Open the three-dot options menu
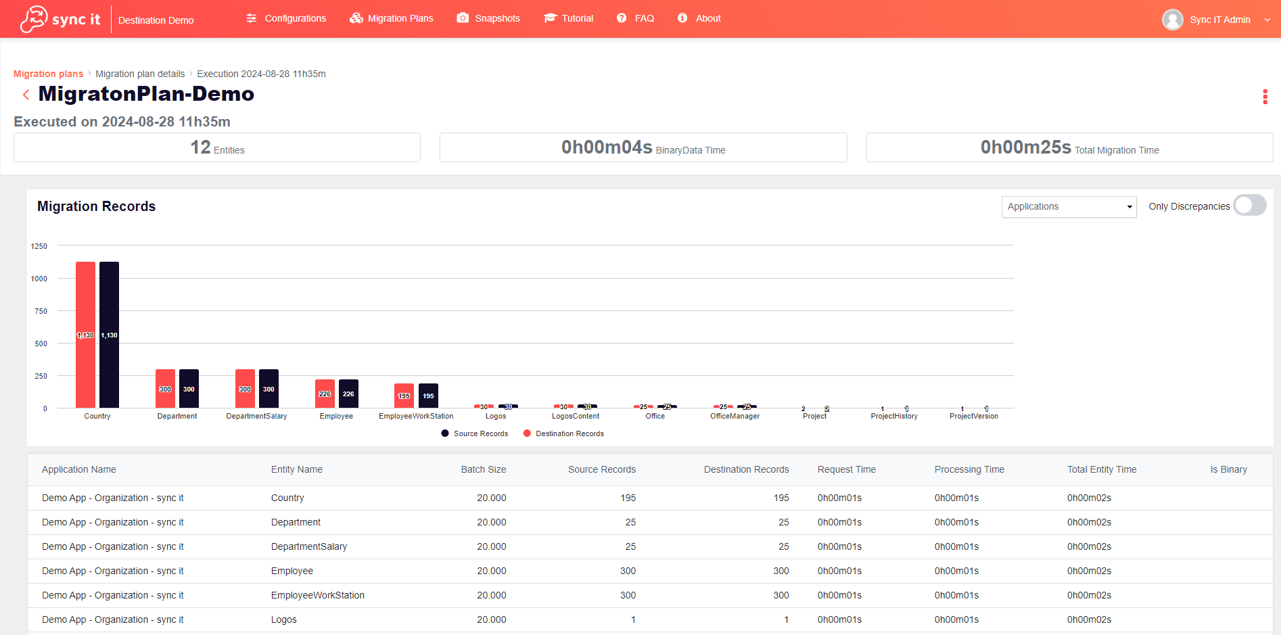Screen dimensions: 1281x635 point(1265,97)
